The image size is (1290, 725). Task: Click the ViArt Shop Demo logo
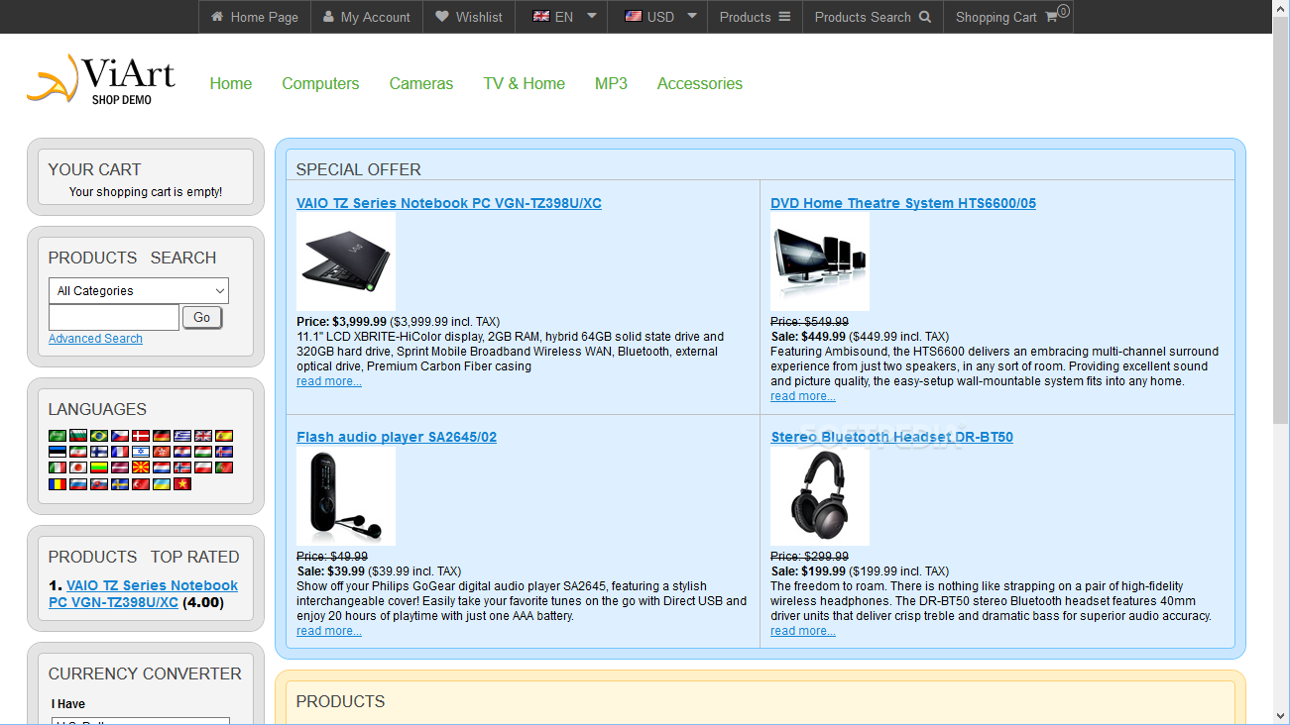(x=101, y=79)
